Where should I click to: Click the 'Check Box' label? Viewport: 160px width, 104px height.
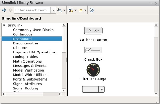(x=93, y=59)
